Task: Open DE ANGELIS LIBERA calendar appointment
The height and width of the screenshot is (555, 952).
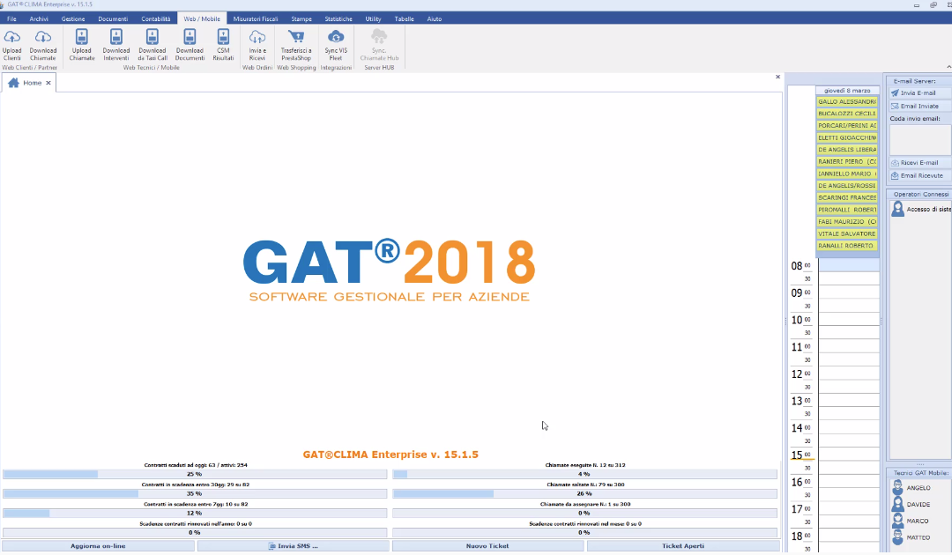Action: click(x=847, y=149)
